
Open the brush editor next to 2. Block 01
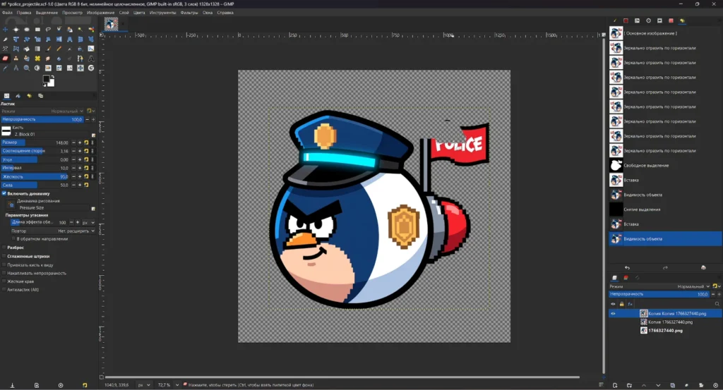click(94, 135)
